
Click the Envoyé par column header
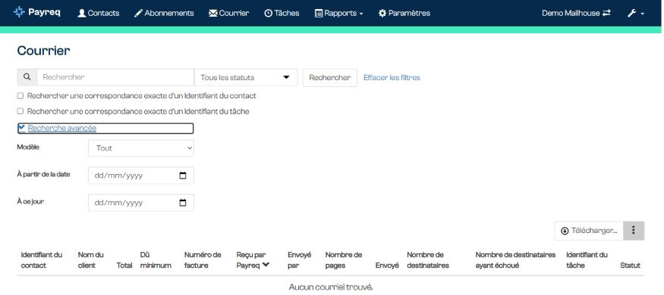[x=300, y=260]
